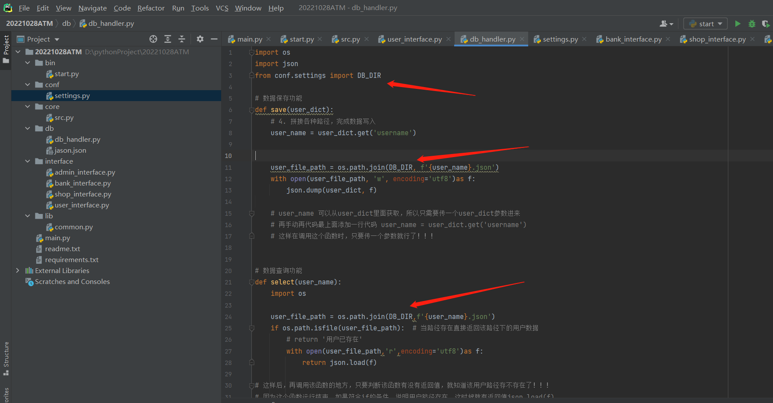Click 'json.dump(user_dict, f)' on line 13
This screenshot has width=773, height=403.
[x=332, y=190]
